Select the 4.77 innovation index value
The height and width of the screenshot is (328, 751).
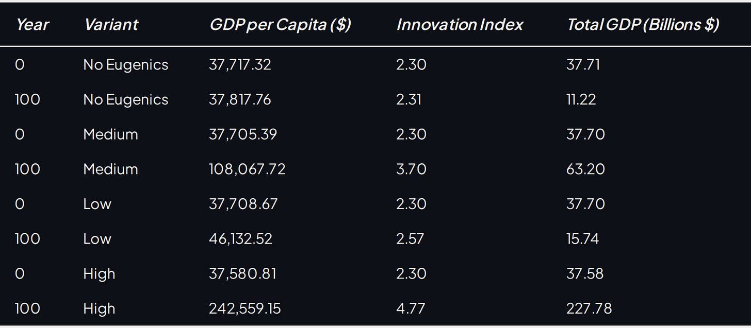point(411,308)
